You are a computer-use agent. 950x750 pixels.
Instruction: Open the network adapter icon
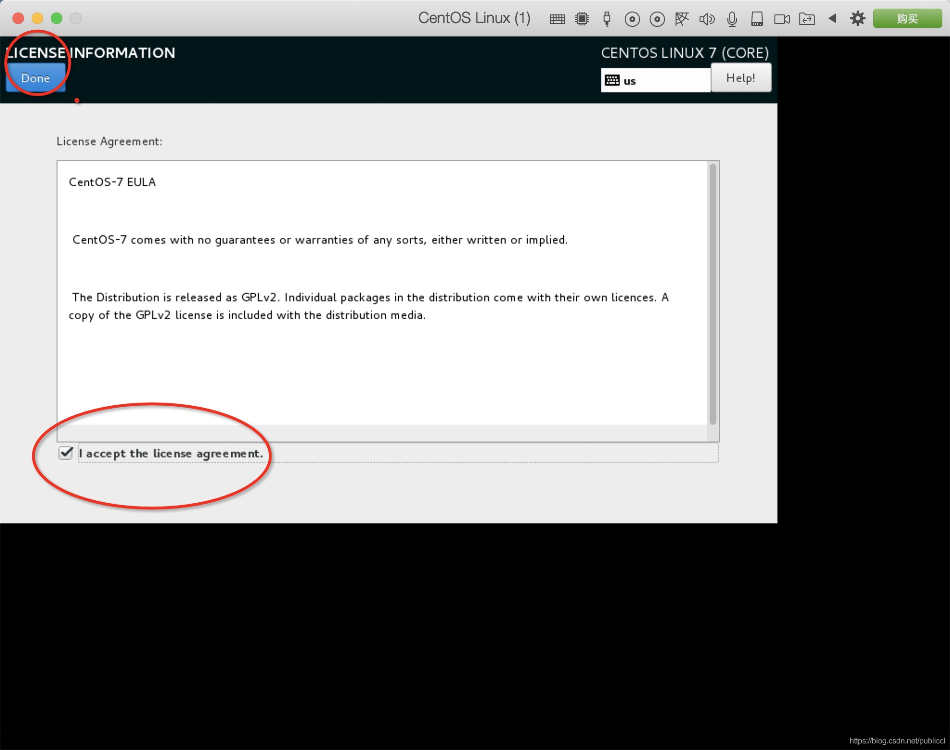(x=682, y=19)
